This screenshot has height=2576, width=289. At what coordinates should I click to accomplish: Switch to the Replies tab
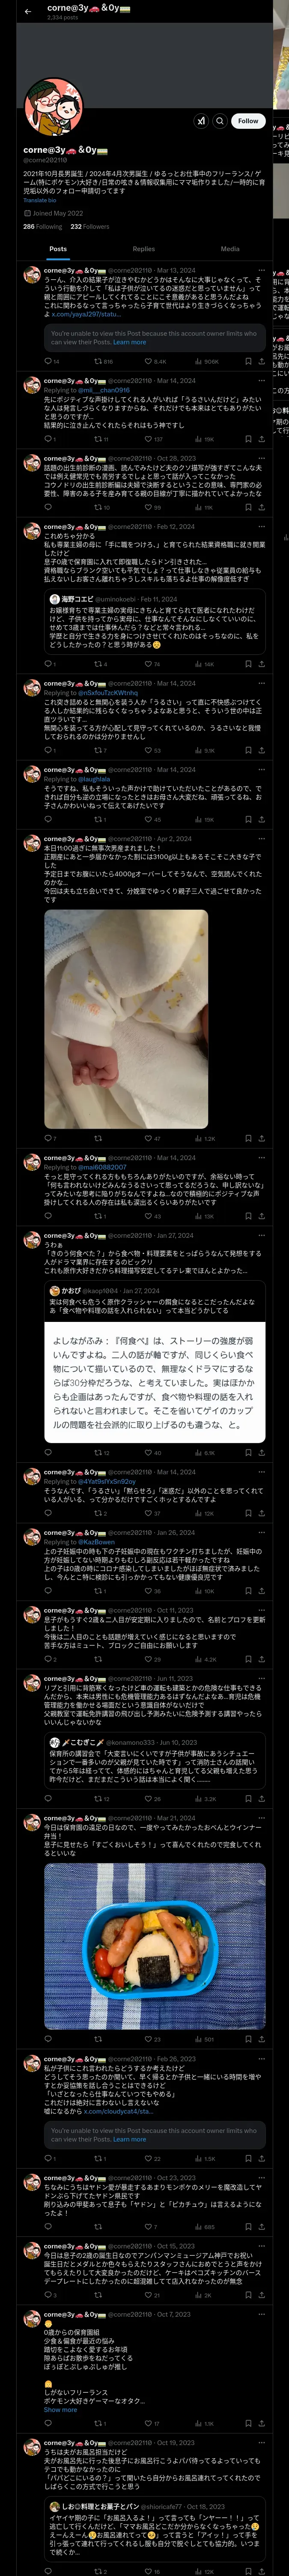143,249
